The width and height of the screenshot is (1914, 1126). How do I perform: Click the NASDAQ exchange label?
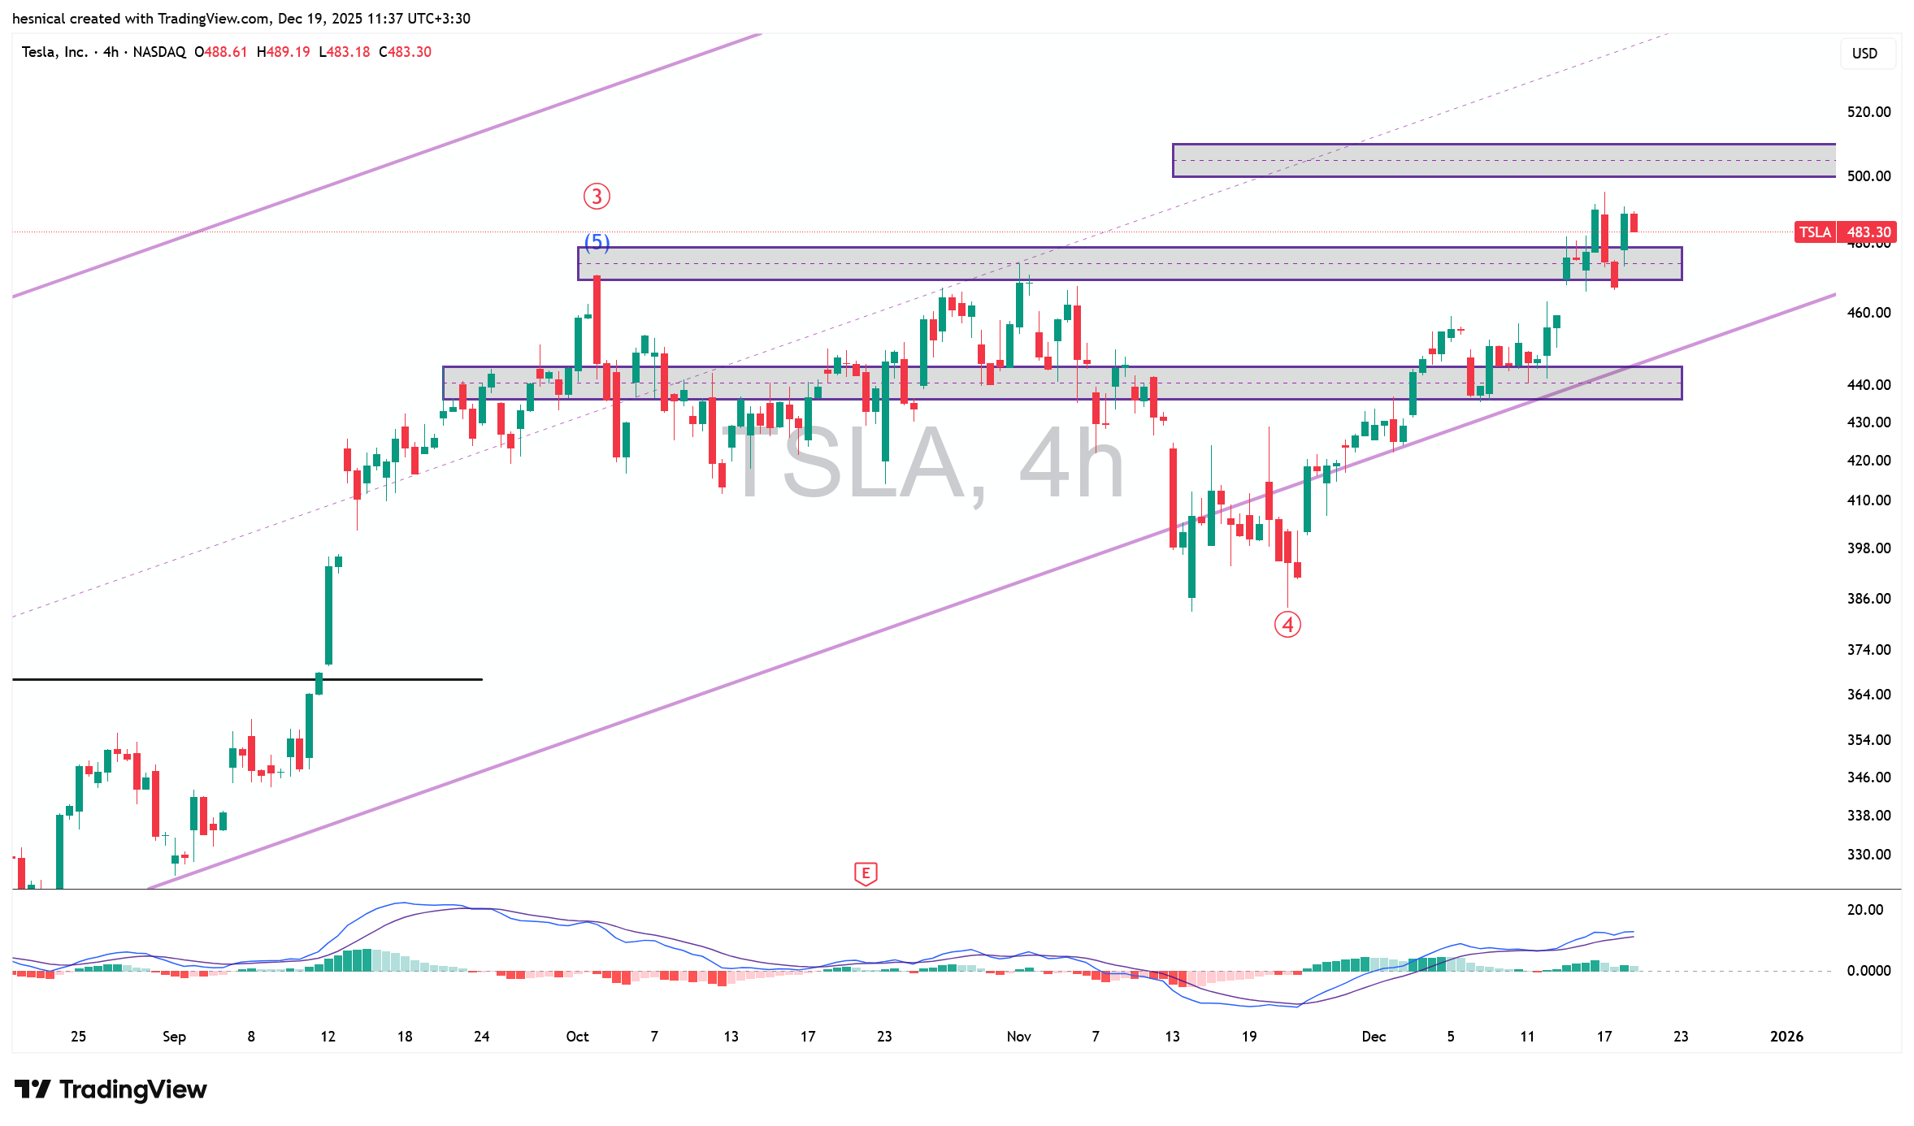click(x=159, y=52)
